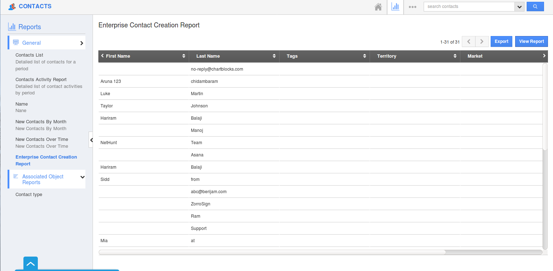This screenshot has width=553, height=271.
Task: Open the Contacts Activity Report
Action: 41,79
